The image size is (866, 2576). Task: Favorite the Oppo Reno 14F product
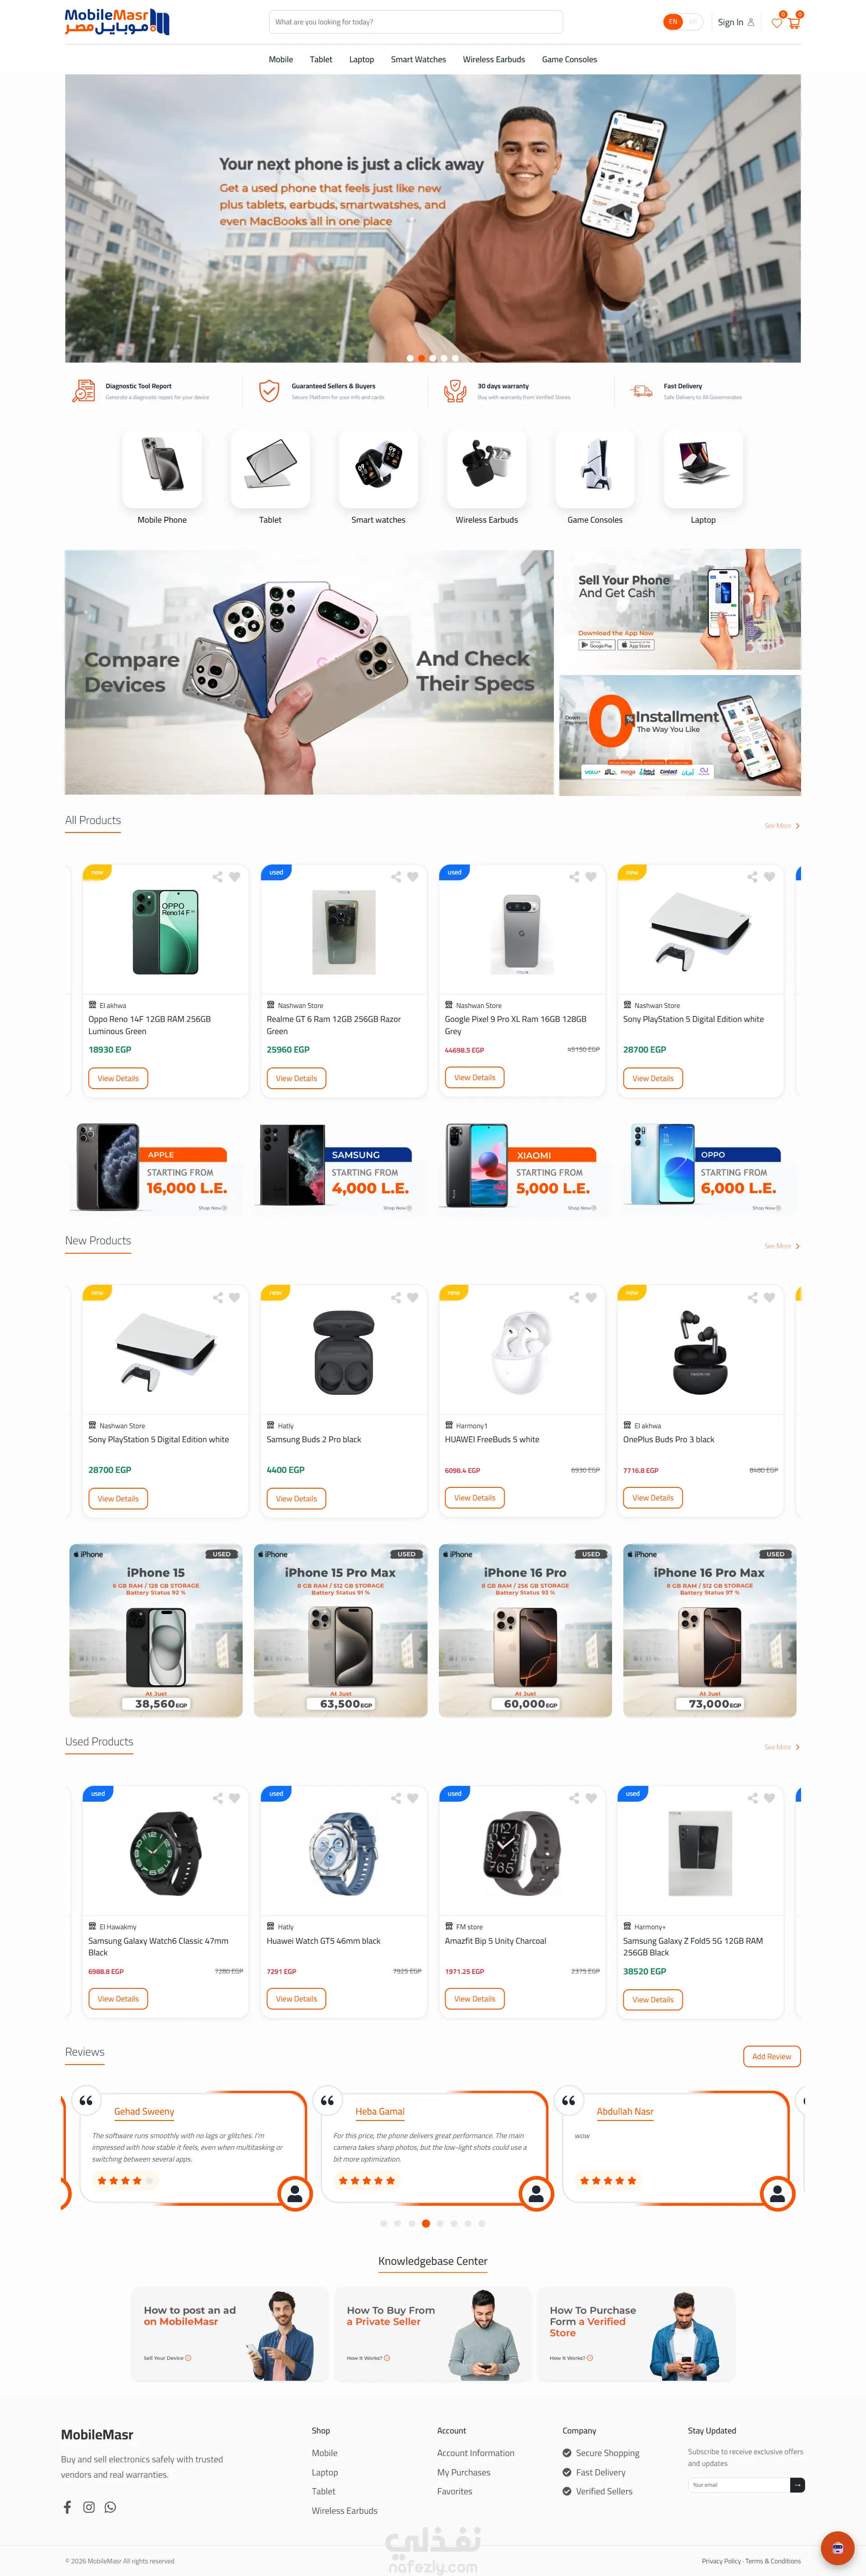235,877
